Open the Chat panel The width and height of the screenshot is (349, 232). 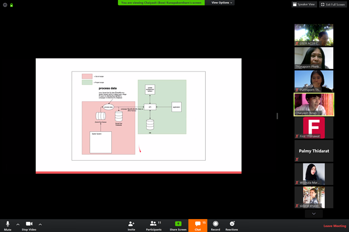[197, 224]
